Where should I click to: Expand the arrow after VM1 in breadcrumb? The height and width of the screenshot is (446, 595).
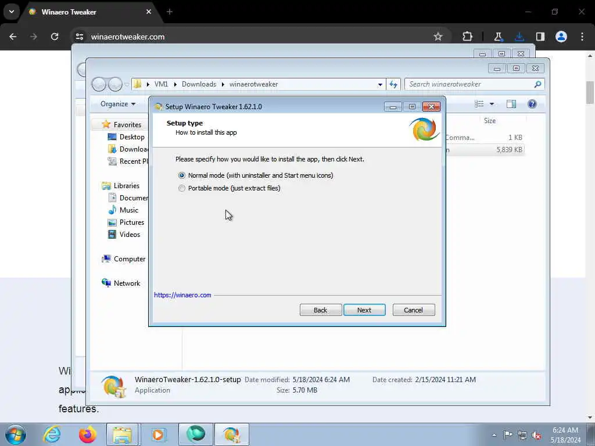tap(175, 84)
